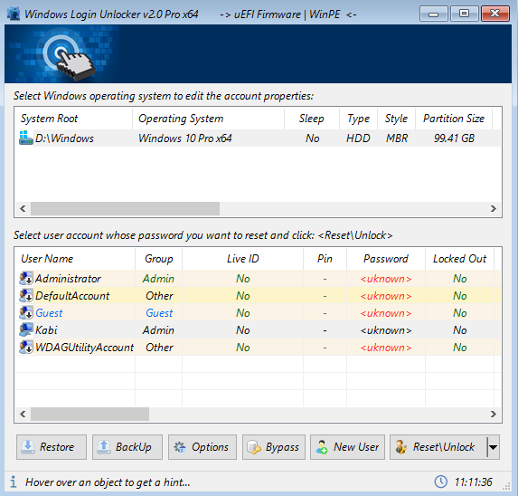
Task: Click the Restore button
Action: [x=52, y=447]
